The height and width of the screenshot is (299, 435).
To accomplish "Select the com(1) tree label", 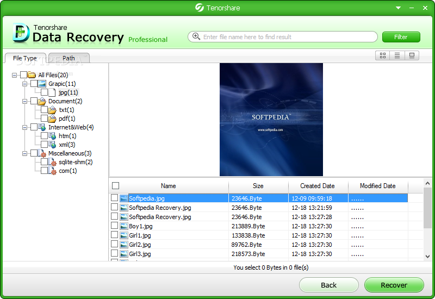I will point(67,171).
